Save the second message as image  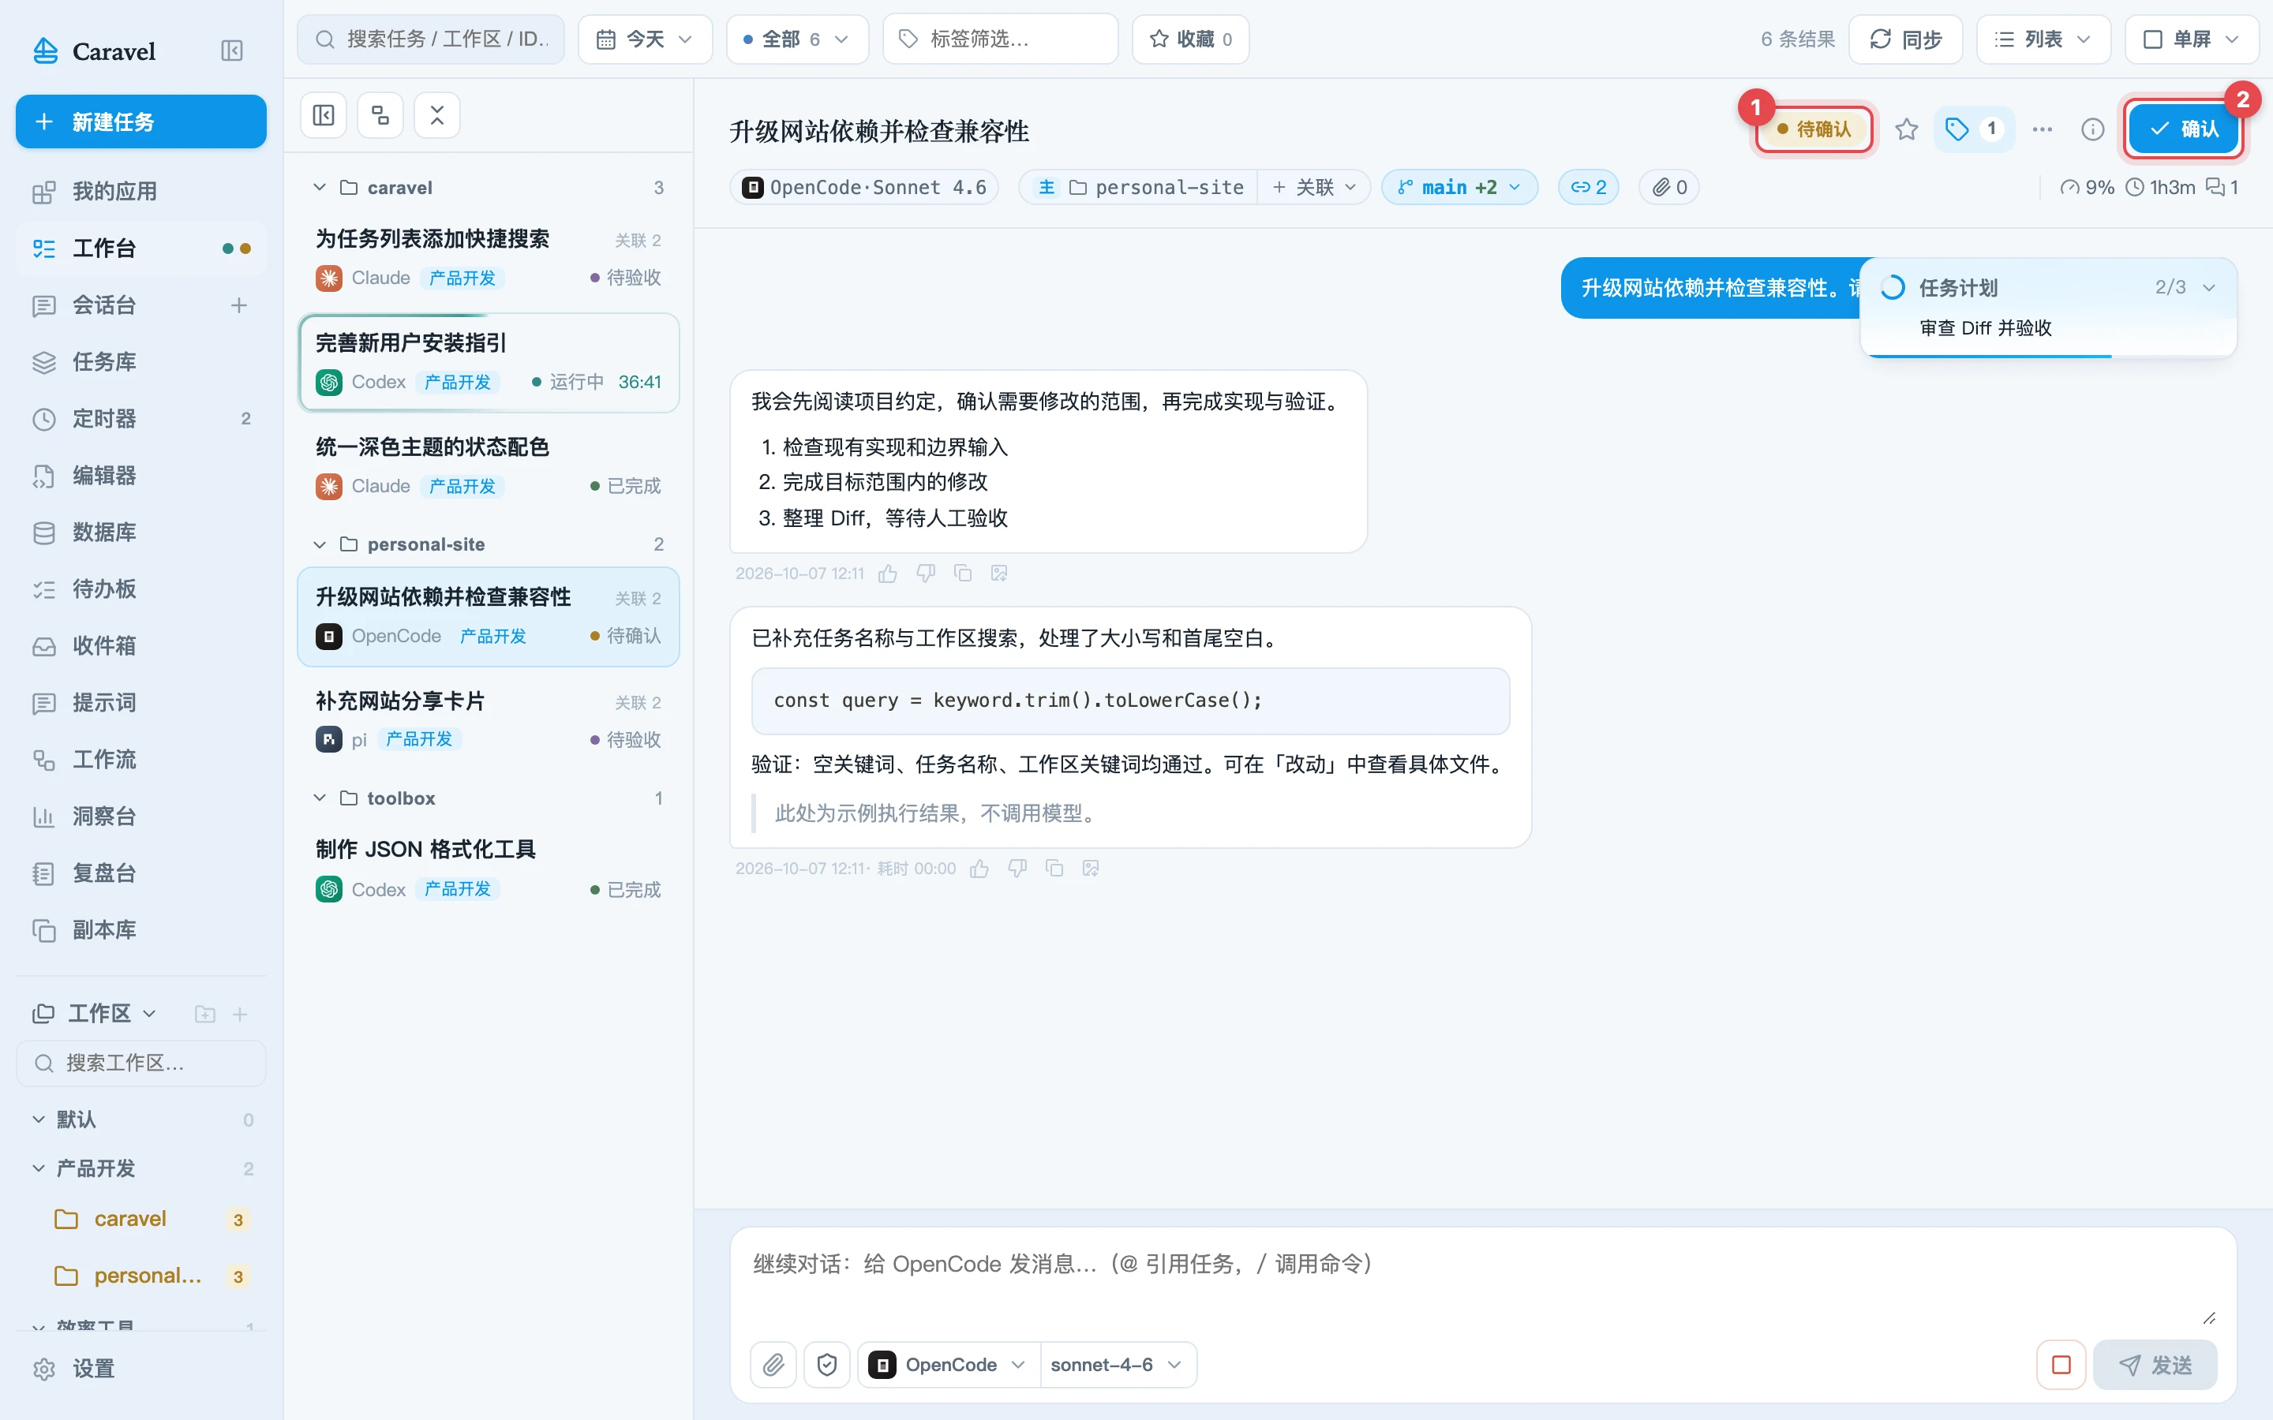point(1091,869)
